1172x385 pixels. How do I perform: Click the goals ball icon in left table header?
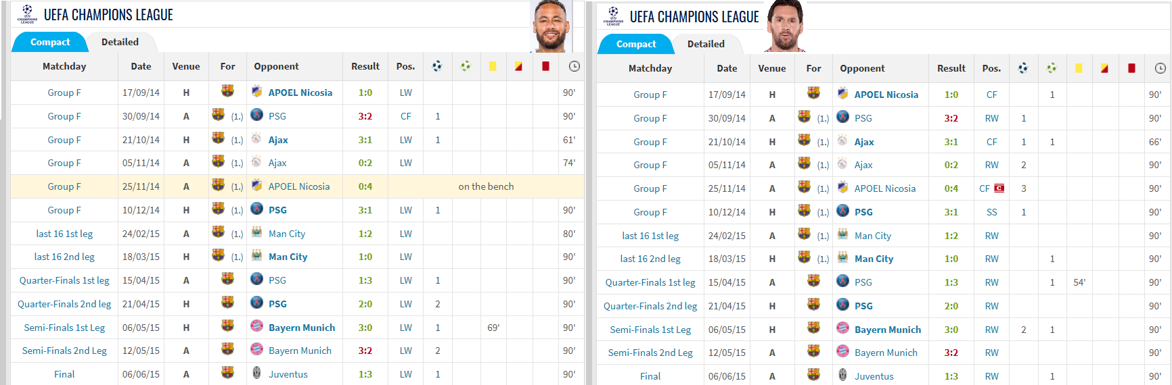(x=437, y=66)
